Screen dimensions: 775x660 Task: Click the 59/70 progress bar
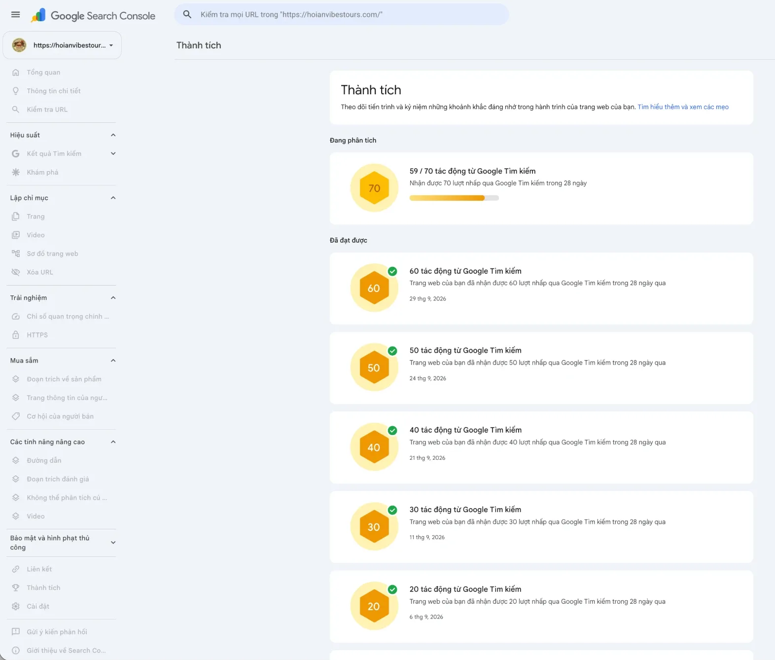(x=454, y=198)
